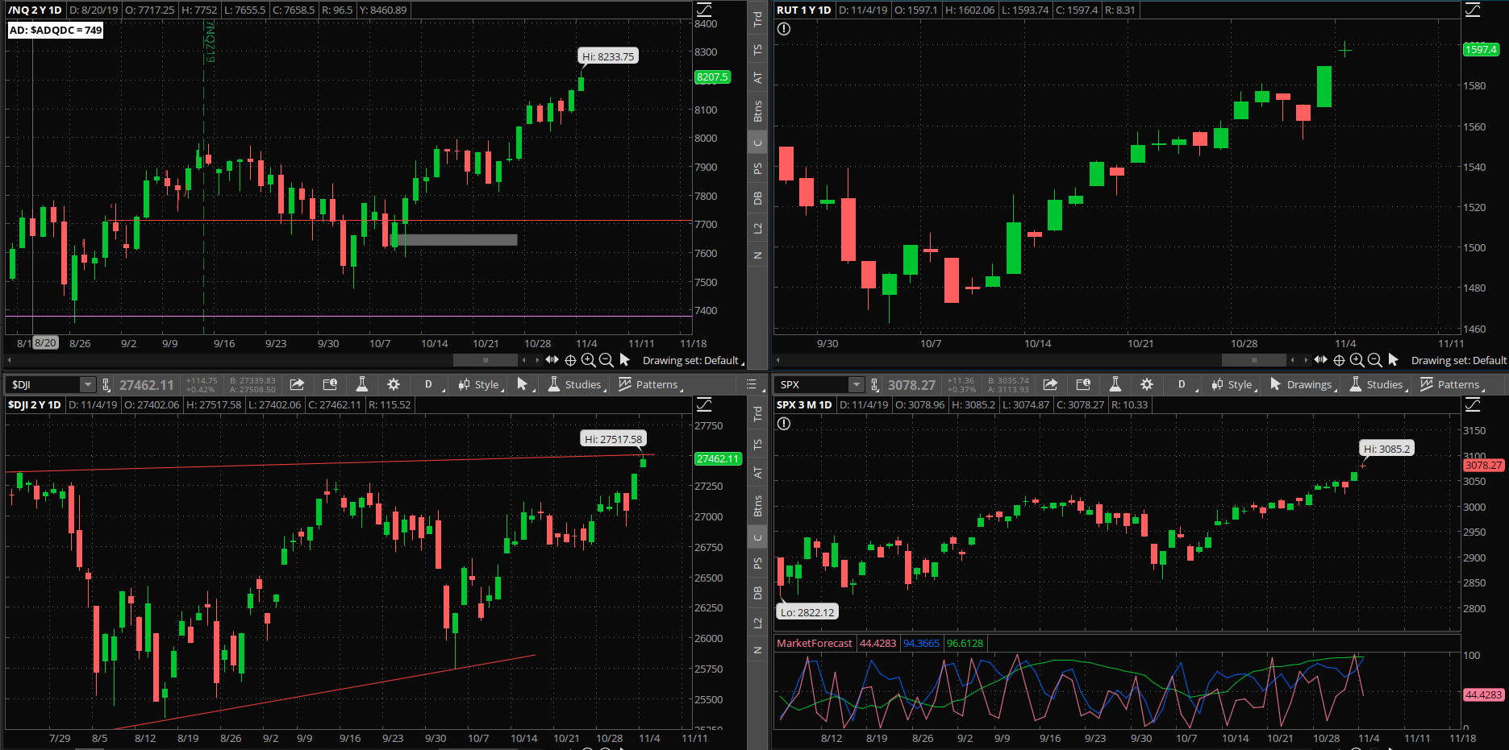Click chart scale icon atop /NQ price axis
The width and height of the screenshot is (1509, 750).
coord(704,10)
